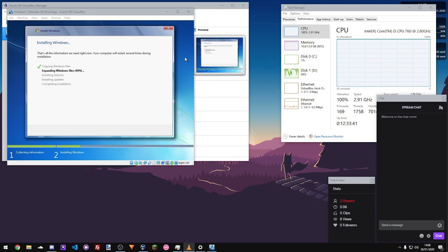
Task: Open Visual Studio Code from the taskbar
Action: click(x=75, y=247)
